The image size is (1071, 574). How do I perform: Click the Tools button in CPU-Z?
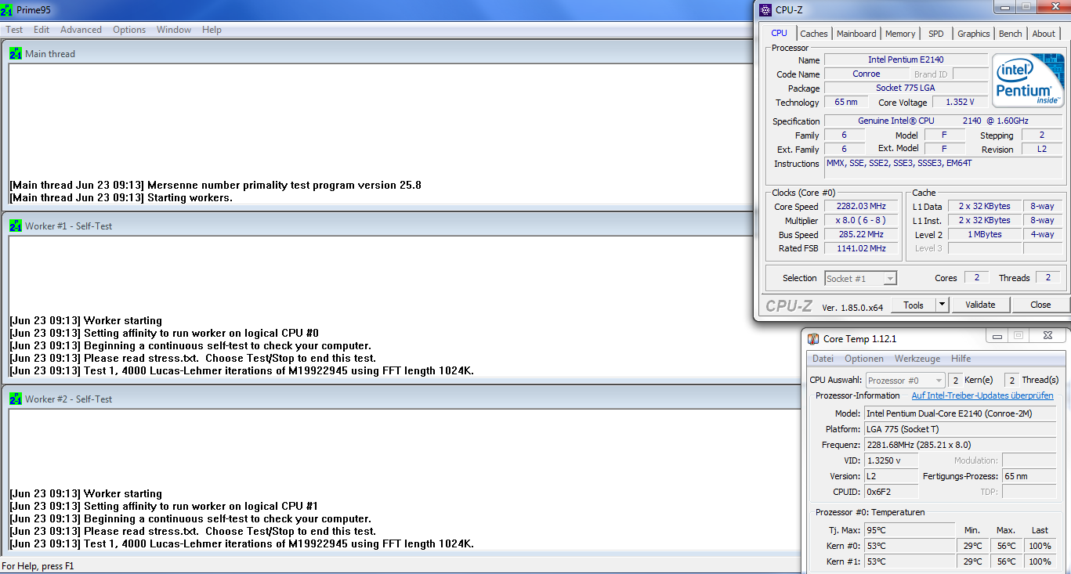(x=914, y=305)
